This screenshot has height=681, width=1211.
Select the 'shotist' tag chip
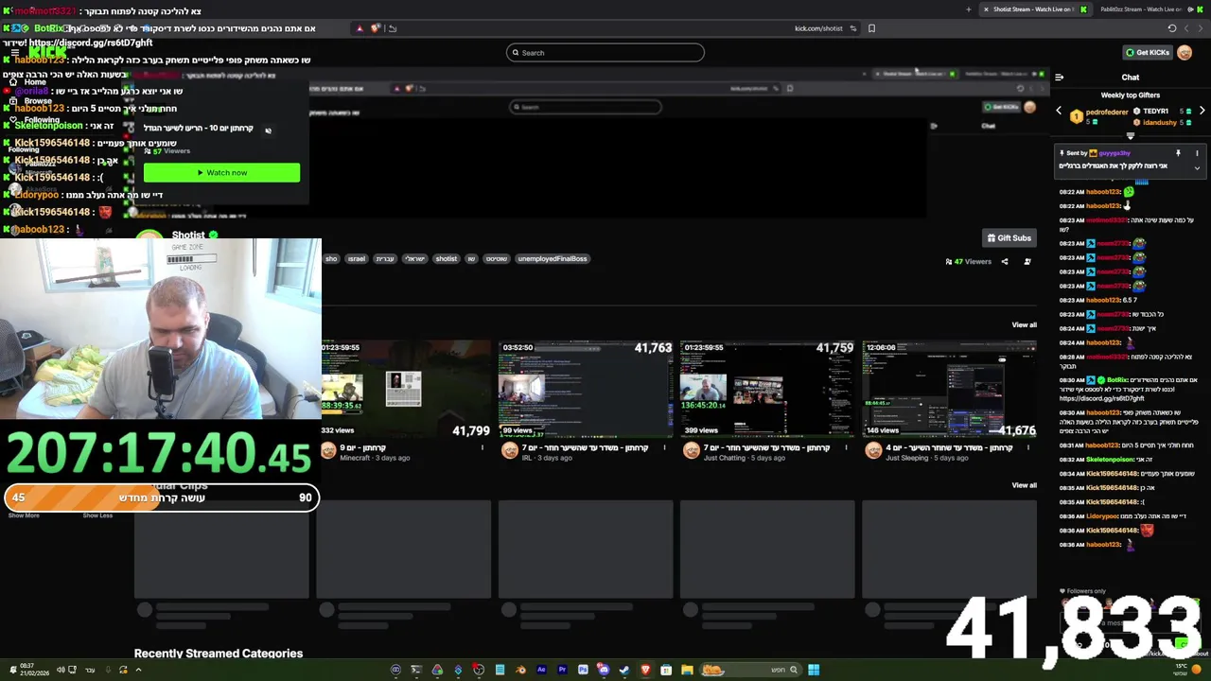[x=447, y=259]
